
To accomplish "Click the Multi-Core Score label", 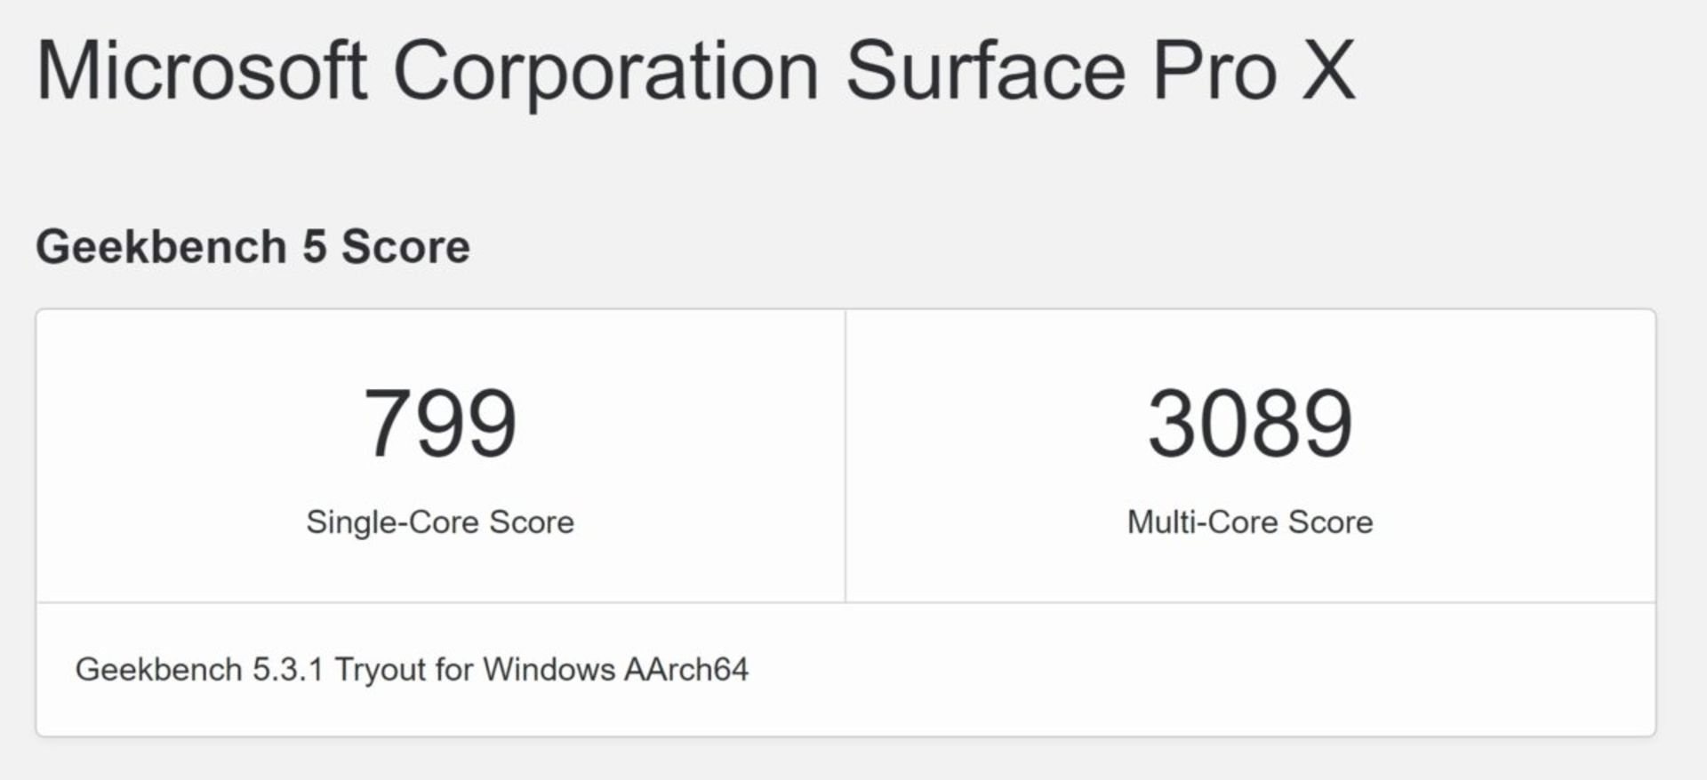I will tap(1250, 522).
